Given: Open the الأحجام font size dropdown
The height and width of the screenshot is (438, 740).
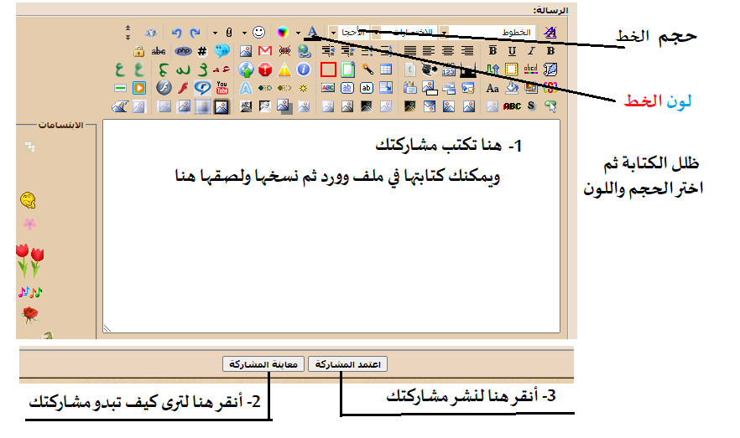Looking at the screenshot, I should (350, 33).
